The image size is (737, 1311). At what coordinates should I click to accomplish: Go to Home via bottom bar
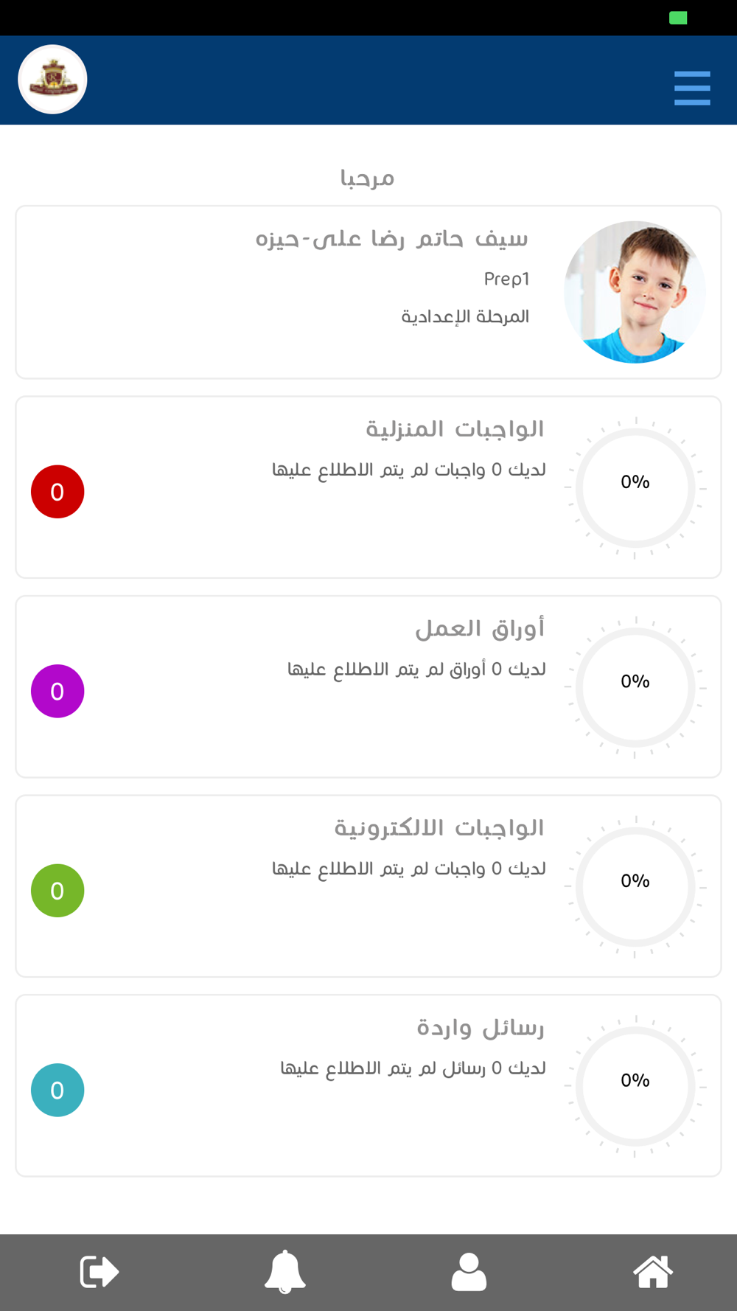(653, 1272)
